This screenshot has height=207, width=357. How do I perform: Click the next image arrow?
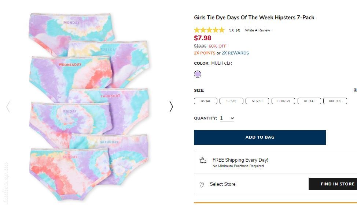(171, 106)
